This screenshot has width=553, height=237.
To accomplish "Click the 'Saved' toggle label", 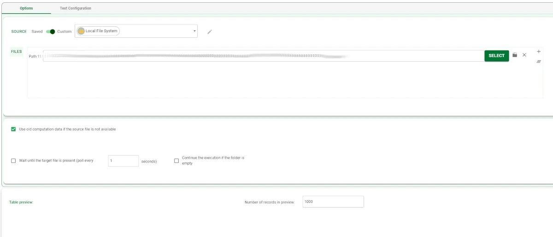I will click(x=37, y=32).
